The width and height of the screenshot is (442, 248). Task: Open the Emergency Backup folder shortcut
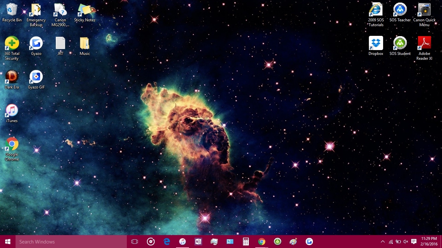pyautogui.click(x=36, y=15)
